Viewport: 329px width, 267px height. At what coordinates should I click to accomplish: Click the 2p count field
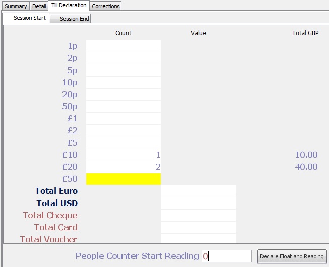tap(123, 58)
